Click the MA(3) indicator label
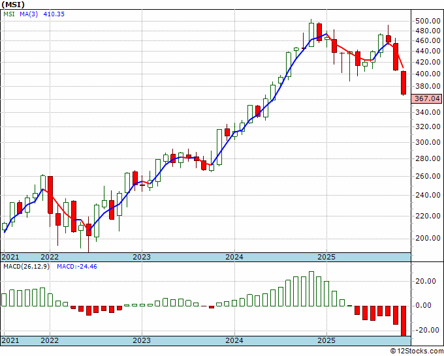This screenshot has width=444, height=356. (x=29, y=14)
